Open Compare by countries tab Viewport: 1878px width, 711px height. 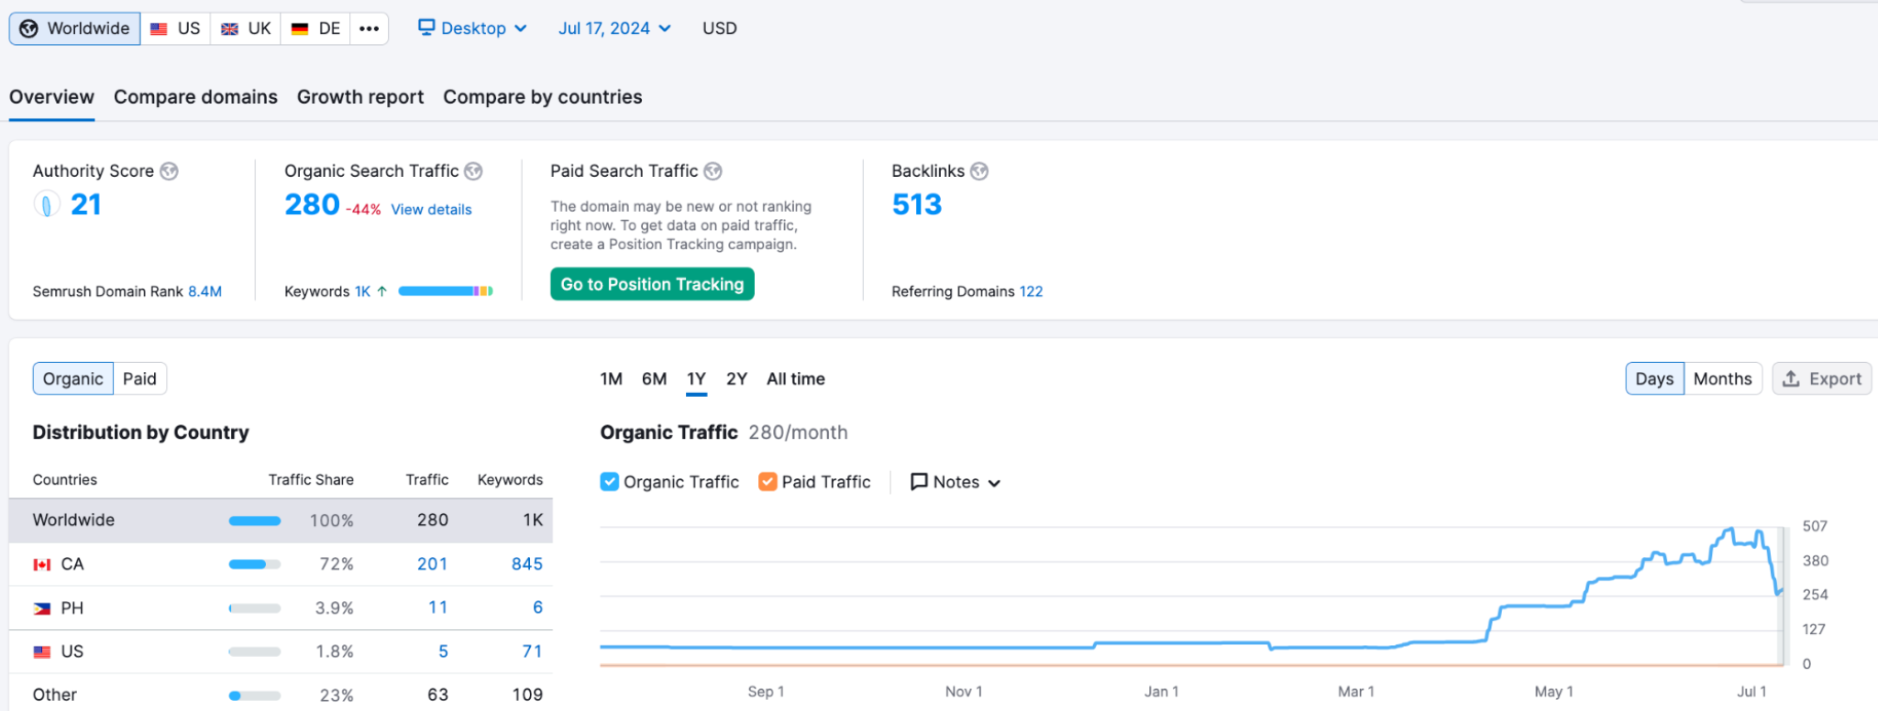click(543, 97)
